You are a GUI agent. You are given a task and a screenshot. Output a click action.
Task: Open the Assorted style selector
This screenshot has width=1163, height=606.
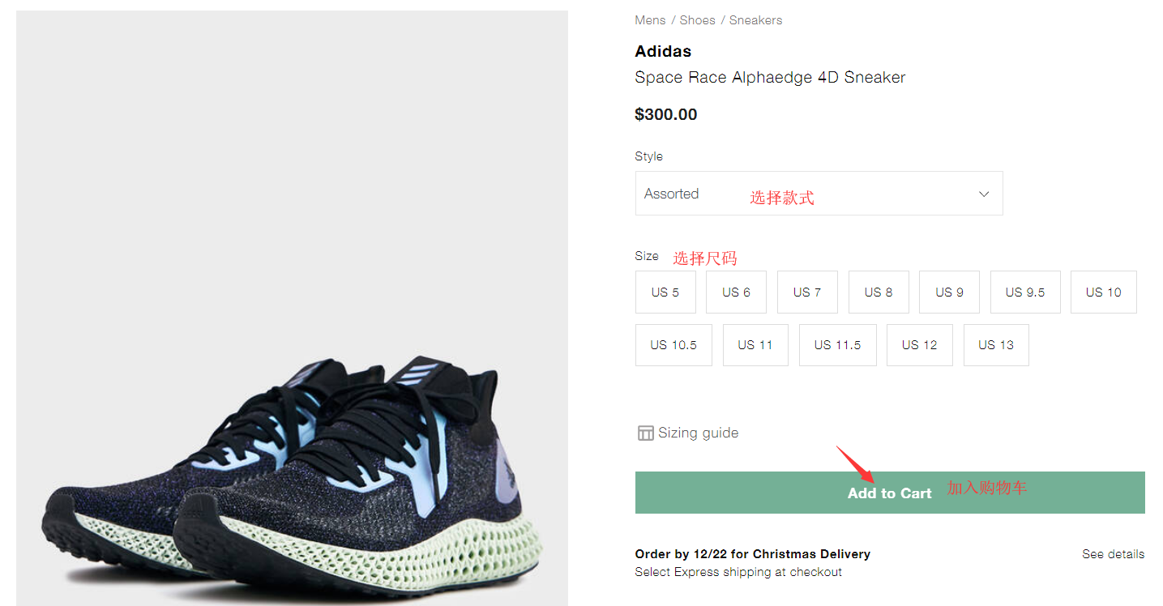pos(819,194)
